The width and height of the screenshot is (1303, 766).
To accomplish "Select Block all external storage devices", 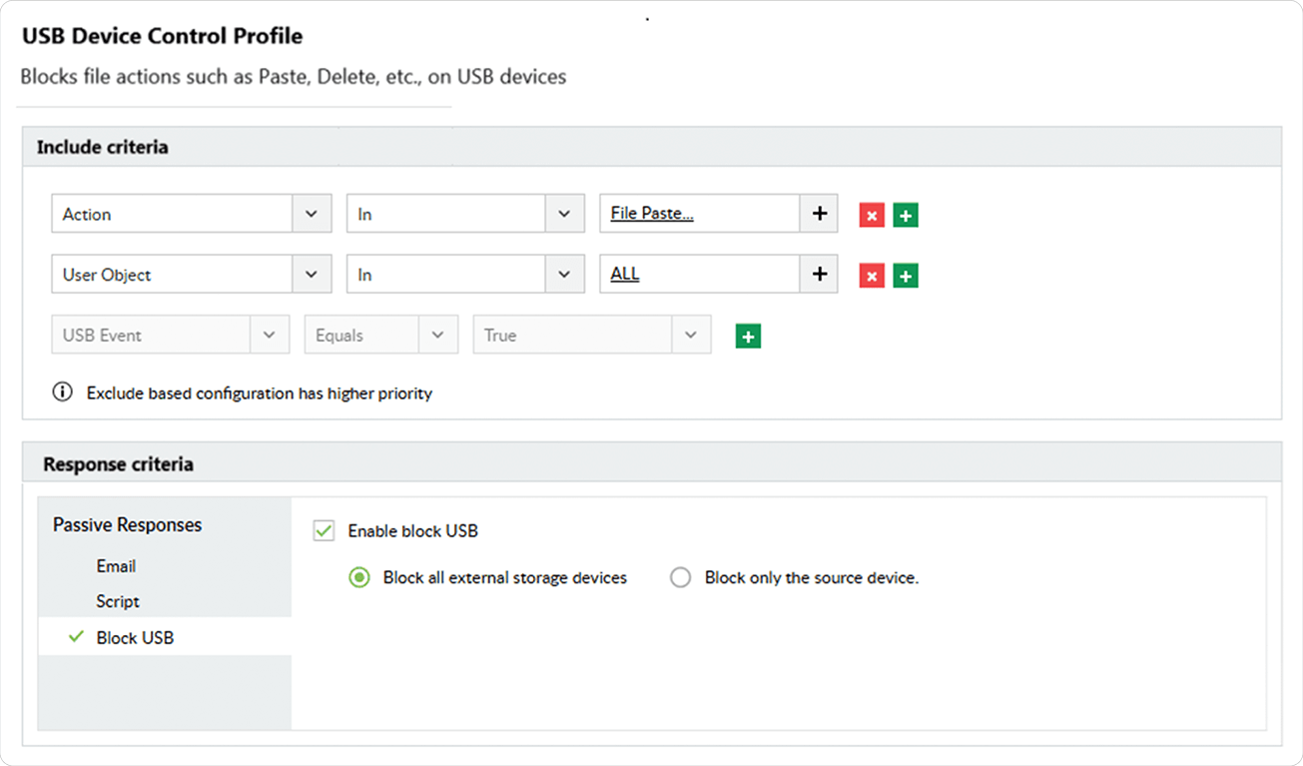I will click(x=359, y=578).
